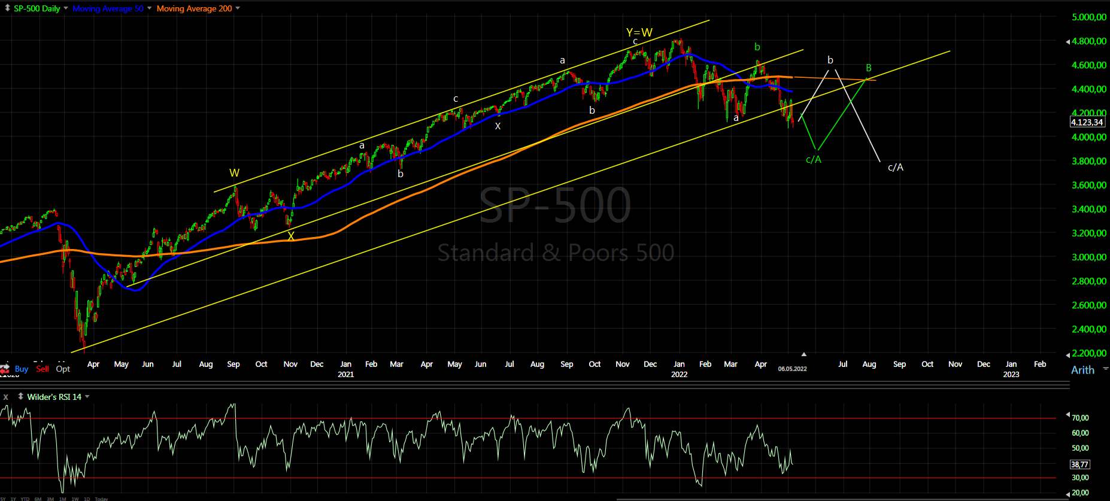Click the yellow Y=W wave label
Viewport: 1110px width, 501px height.
coord(639,32)
